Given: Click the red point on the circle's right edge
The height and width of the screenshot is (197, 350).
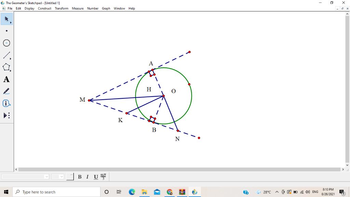Looking at the screenshot, I should 189,84.
